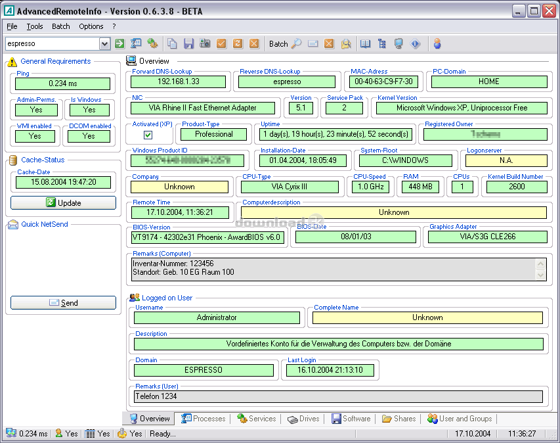The image size is (560, 443).
Task: Click the copy pages icon in the toolbar
Action: click(x=172, y=43)
